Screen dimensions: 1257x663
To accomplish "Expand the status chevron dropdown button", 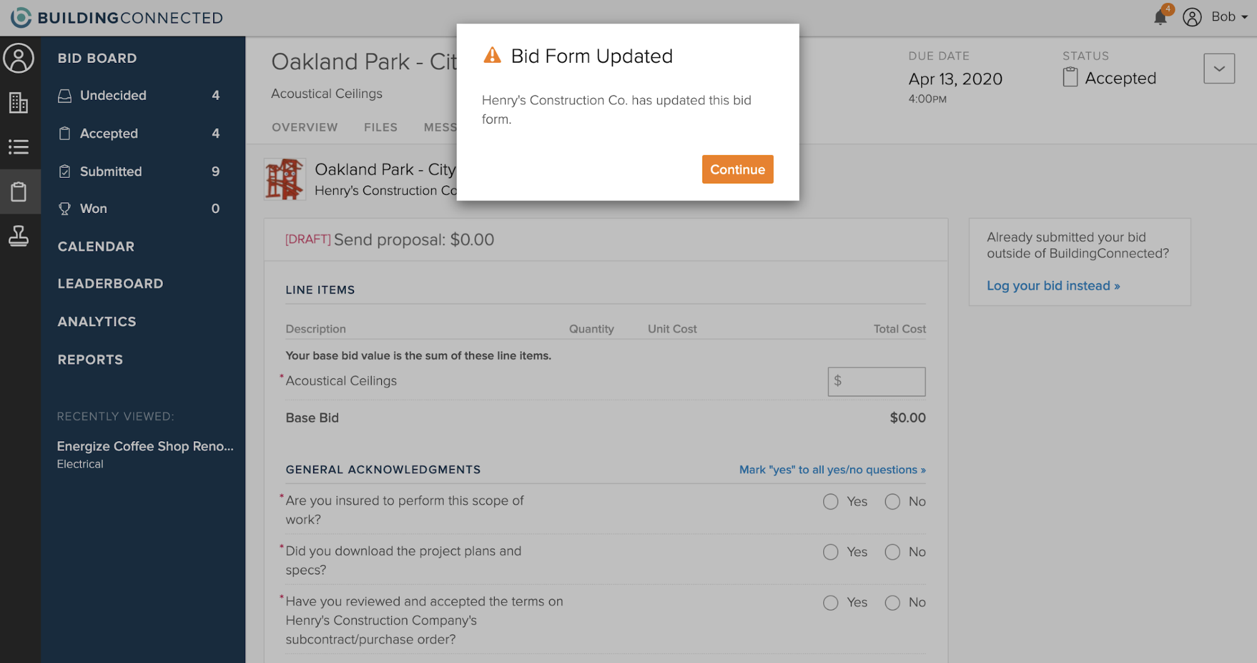I will [x=1219, y=68].
